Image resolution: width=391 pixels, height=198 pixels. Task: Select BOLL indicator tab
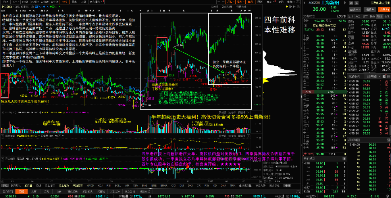(118, 186)
